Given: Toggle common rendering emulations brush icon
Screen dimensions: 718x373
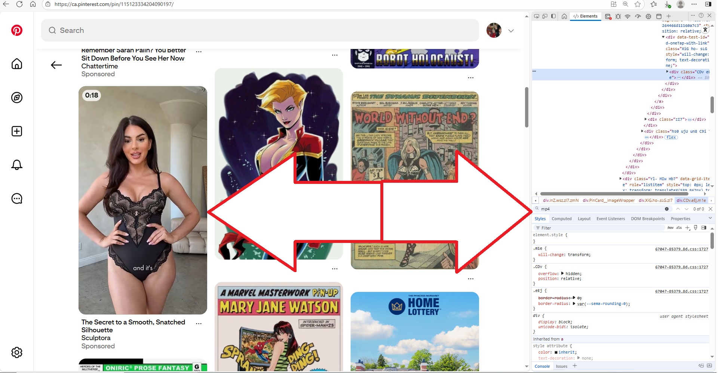Looking at the screenshot, I should pyautogui.click(x=696, y=228).
